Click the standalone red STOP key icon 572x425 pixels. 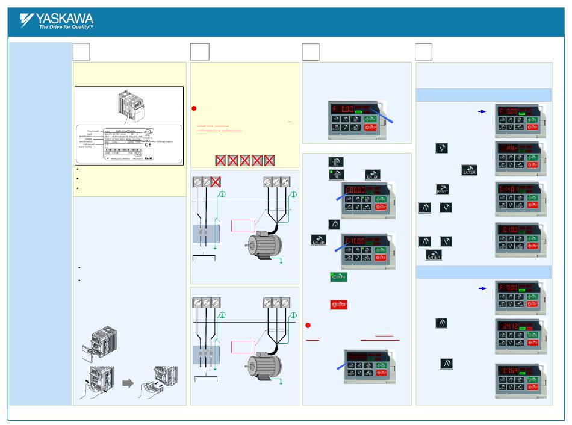point(338,304)
